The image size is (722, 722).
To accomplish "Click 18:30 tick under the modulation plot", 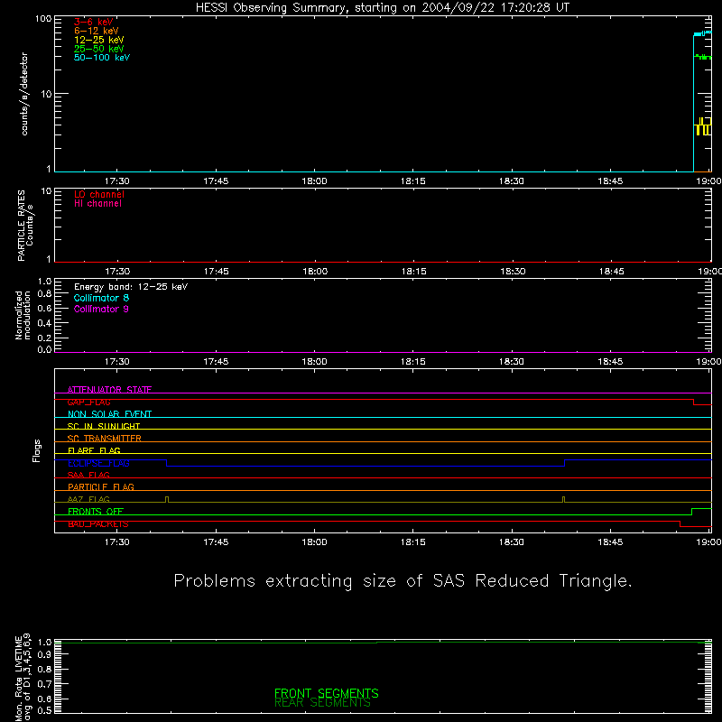I will point(512,362).
